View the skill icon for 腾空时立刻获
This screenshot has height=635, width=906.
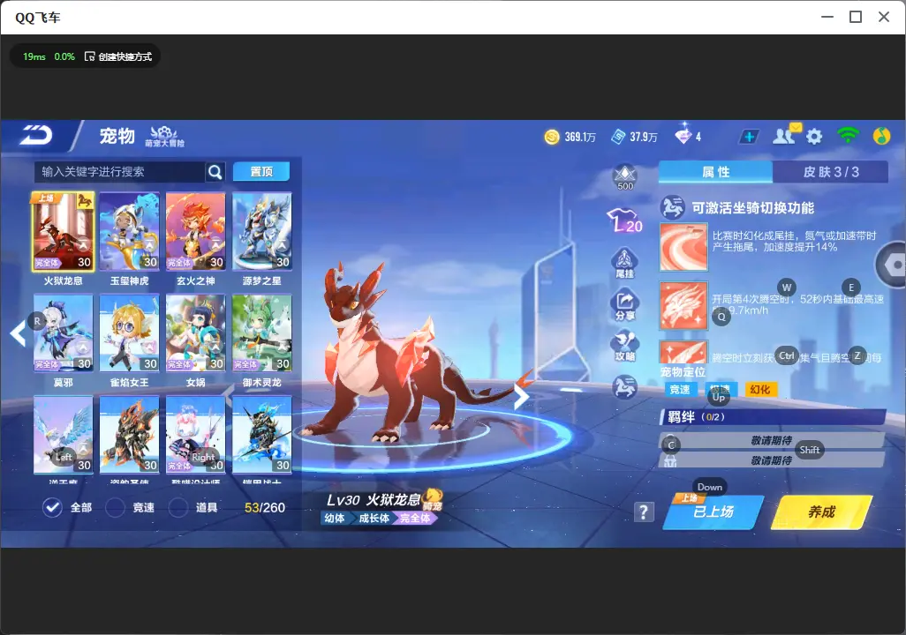tap(683, 352)
